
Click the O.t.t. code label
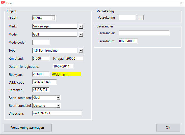[16, 82]
